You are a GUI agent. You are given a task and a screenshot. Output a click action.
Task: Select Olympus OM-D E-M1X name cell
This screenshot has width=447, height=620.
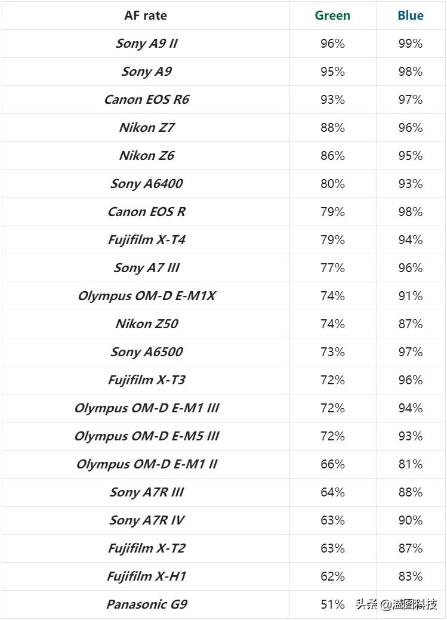point(146,296)
